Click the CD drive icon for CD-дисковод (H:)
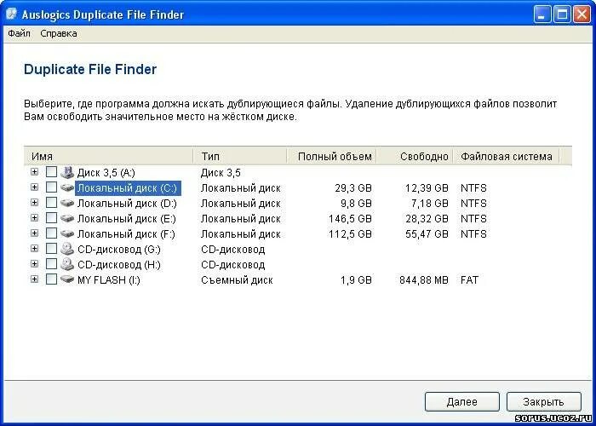The width and height of the screenshot is (596, 426). click(67, 264)
